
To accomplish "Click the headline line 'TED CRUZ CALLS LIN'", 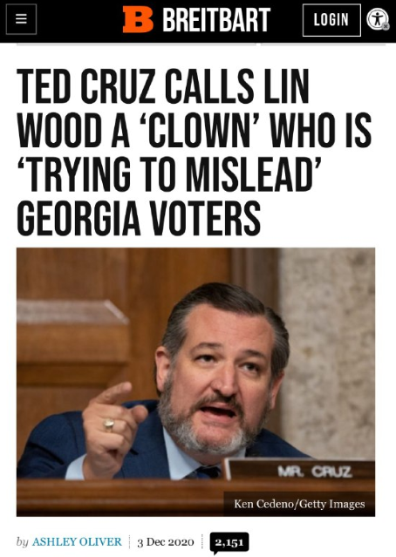I will point(162,86).
